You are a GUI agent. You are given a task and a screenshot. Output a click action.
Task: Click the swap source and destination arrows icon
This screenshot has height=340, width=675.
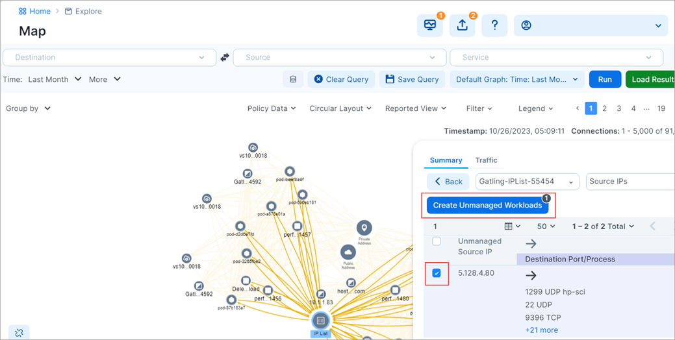coord(225,58)
